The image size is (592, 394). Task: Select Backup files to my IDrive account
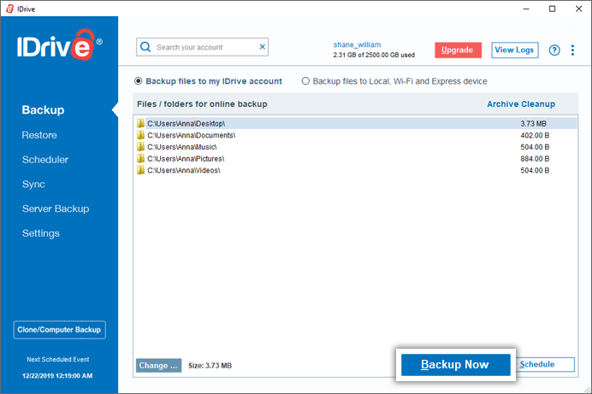(139, 81)
